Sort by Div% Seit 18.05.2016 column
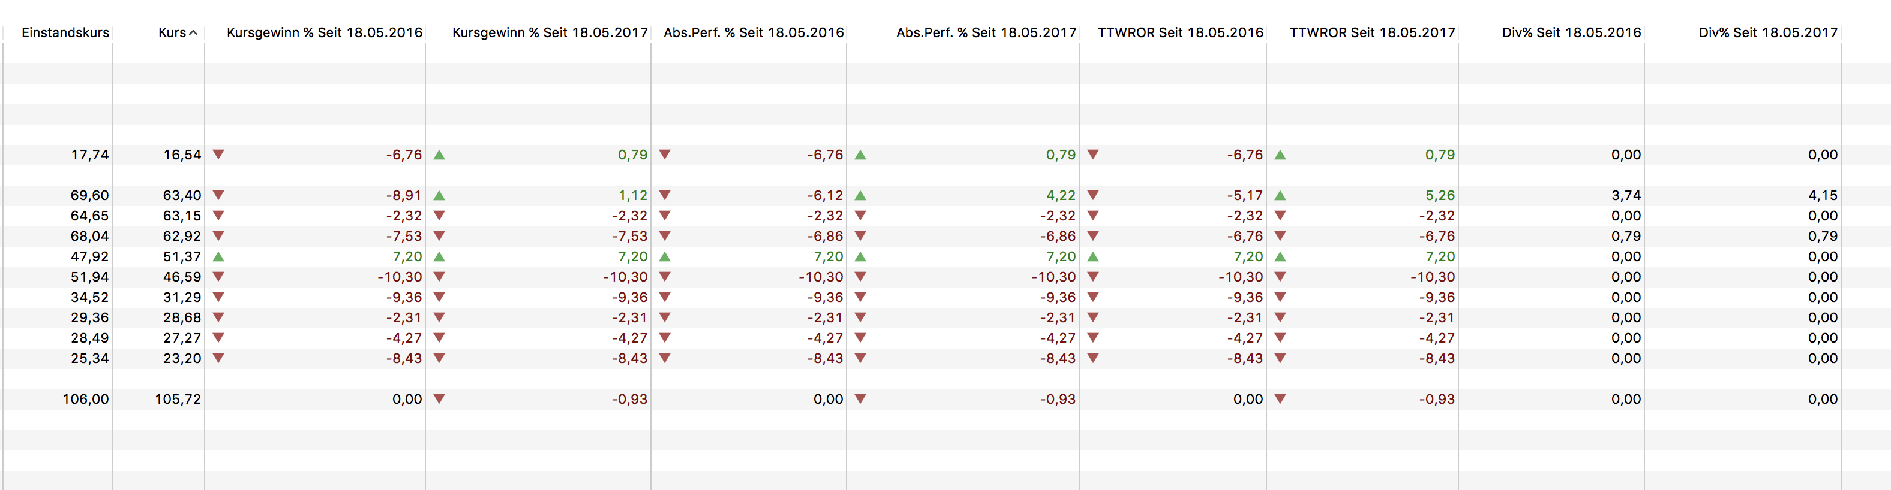 click(1571, 33)
